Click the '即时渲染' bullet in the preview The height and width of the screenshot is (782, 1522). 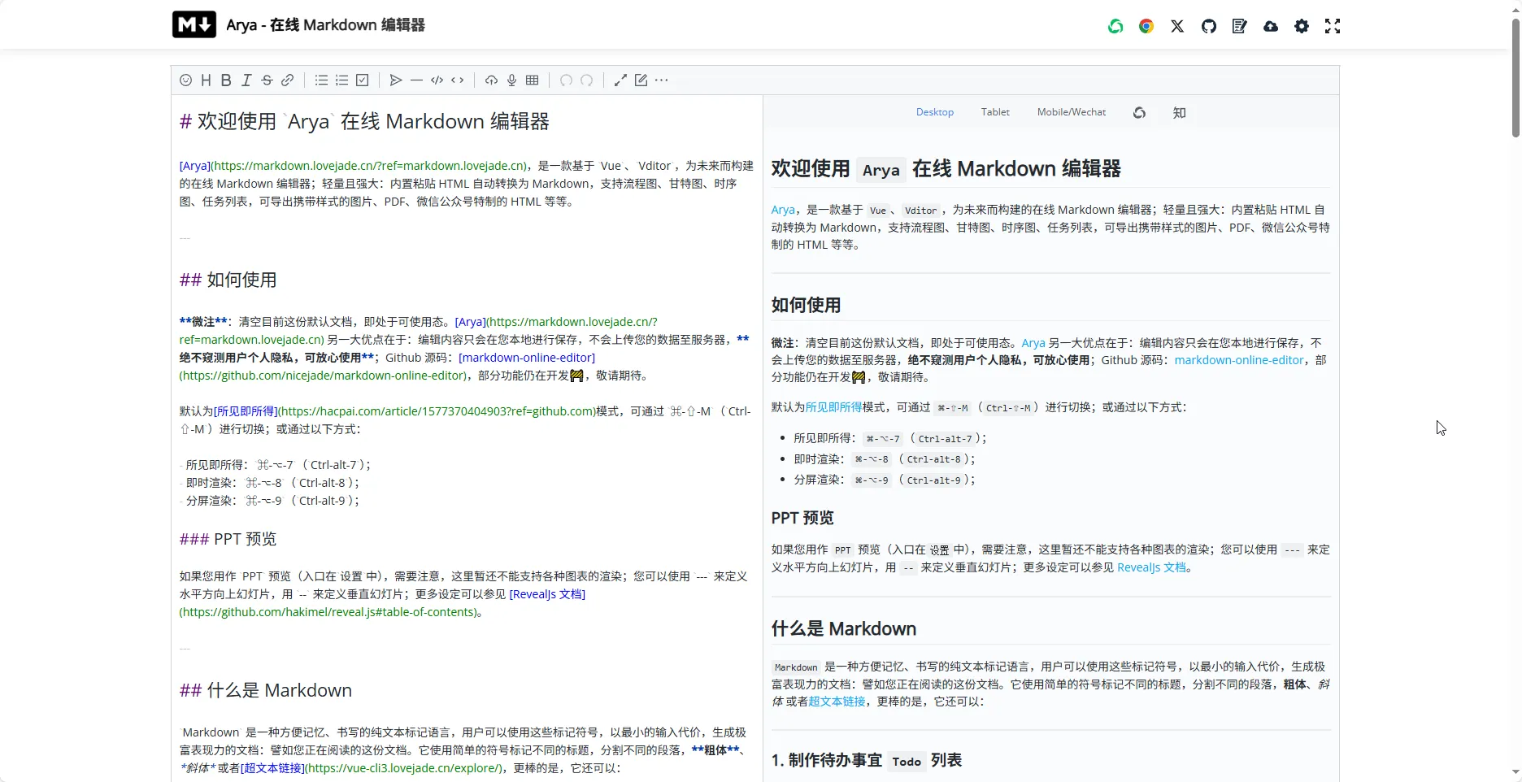[885, 459]
